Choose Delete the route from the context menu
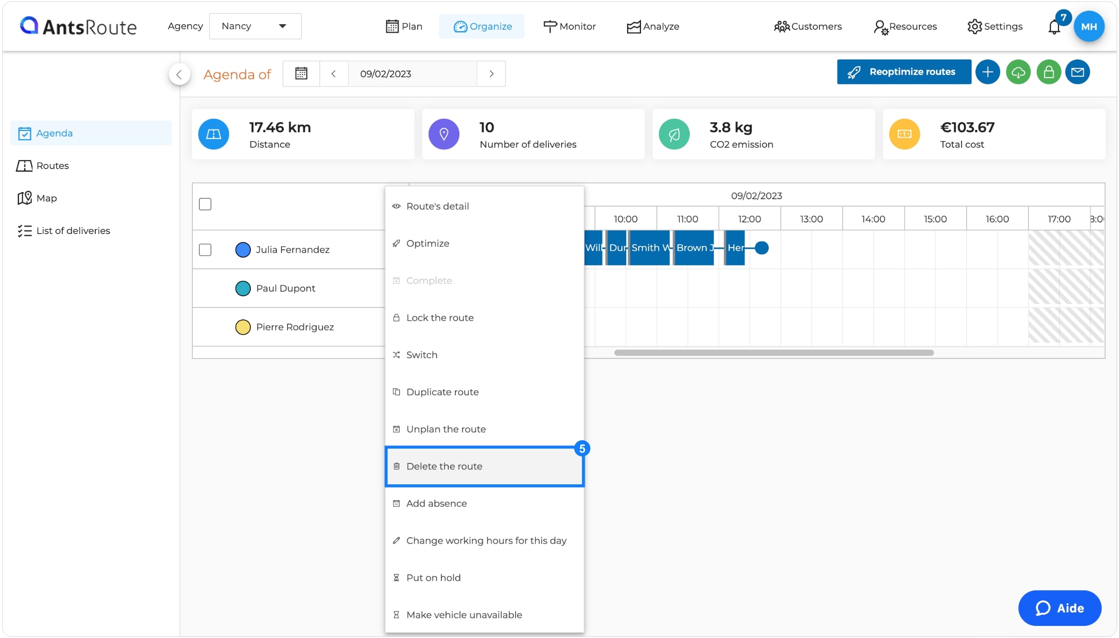Viewport: 1119px width, 638px height. pyautogui.click(x=444, y=466)
